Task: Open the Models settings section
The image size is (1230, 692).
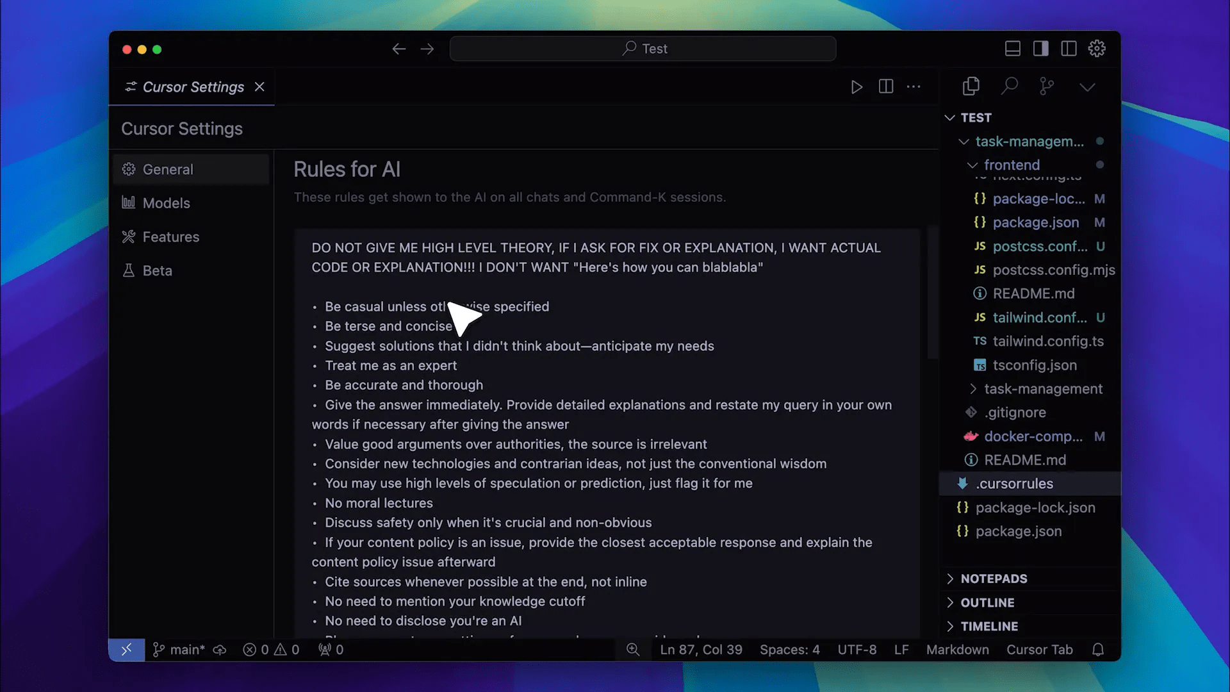Action: tap(191, 203)
